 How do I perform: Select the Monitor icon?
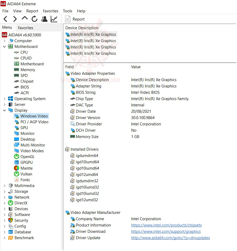(x=17, y=133)
